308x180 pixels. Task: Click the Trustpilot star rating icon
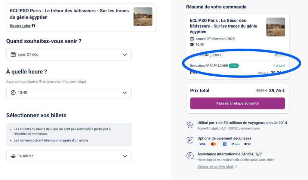(190, 124)
